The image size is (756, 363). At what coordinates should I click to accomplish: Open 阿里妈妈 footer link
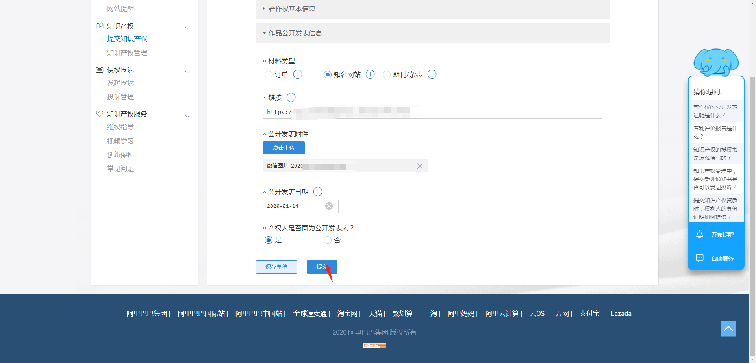461,313
